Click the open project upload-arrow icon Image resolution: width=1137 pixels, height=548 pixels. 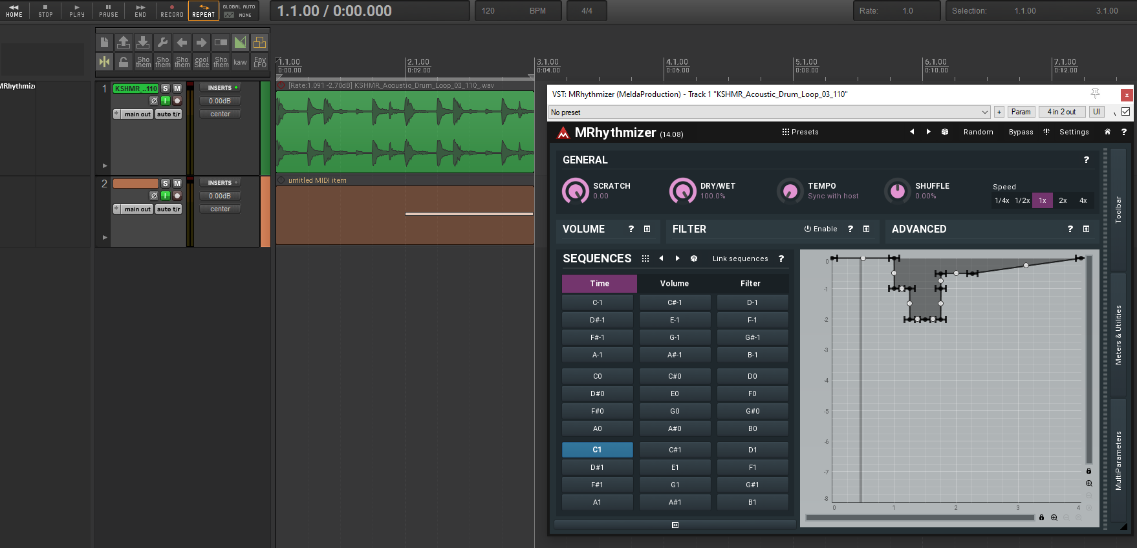(124, 43)
